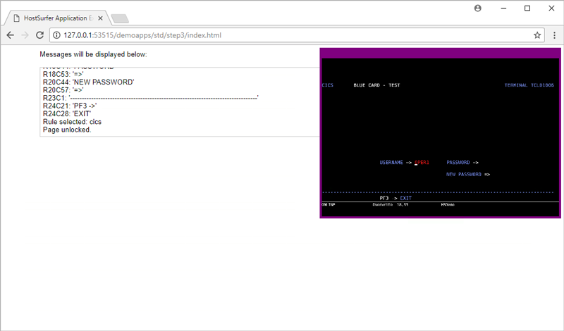
Task: View site information icon beside the URL
Action: (x=56, y=35)
